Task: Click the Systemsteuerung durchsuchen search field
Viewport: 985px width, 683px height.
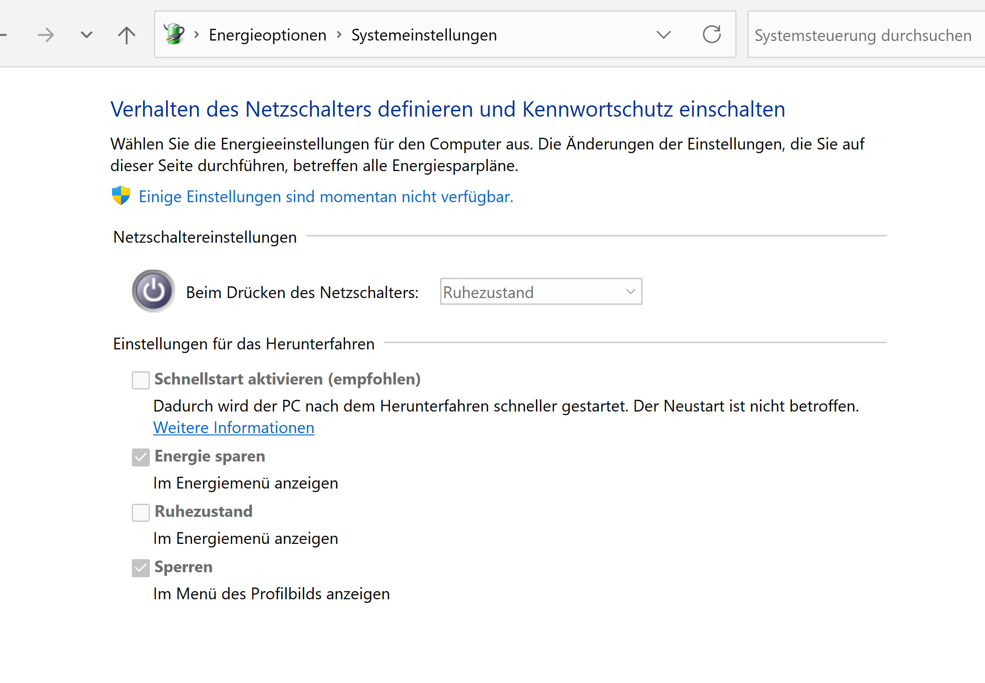Action: pos(864,35)
